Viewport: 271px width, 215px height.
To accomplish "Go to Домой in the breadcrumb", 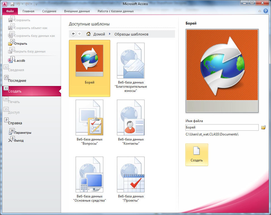I will (99, 34).
